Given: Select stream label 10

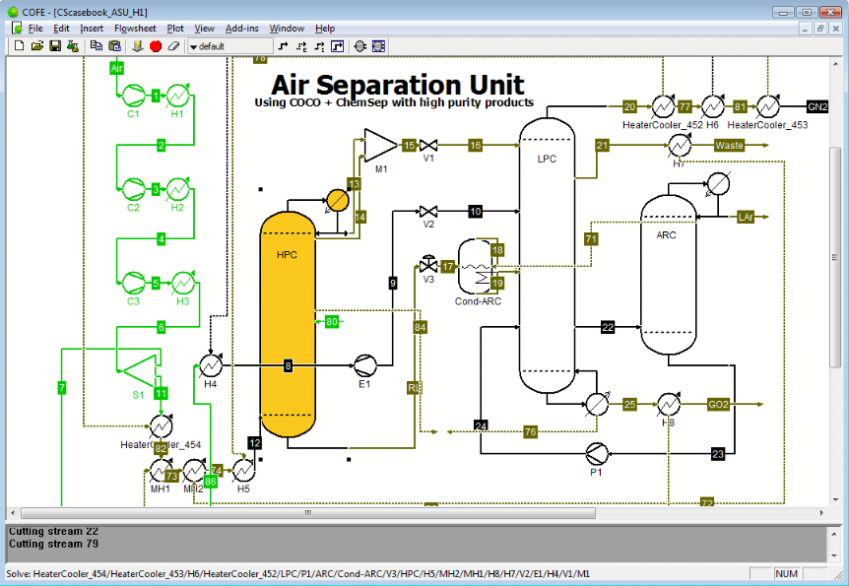Looking at the screenshot, I should pos(476,211).
